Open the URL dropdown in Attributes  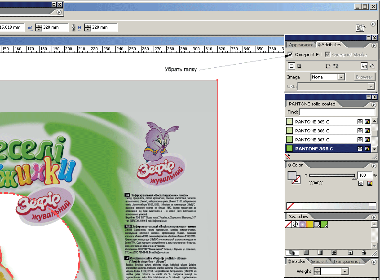(x=371, y=87)
